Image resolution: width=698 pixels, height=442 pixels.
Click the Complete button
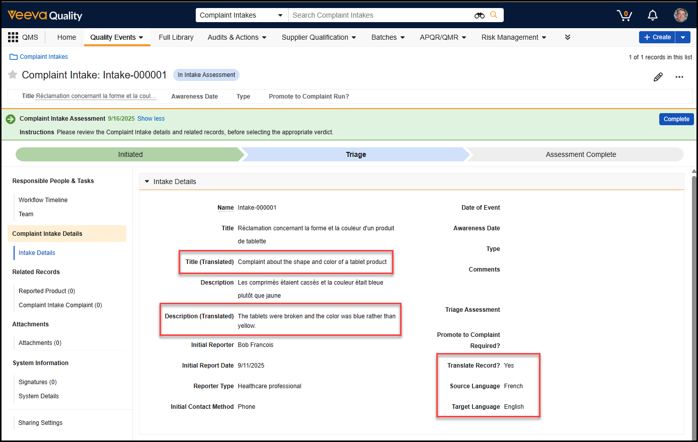click(x=676, y=119)
